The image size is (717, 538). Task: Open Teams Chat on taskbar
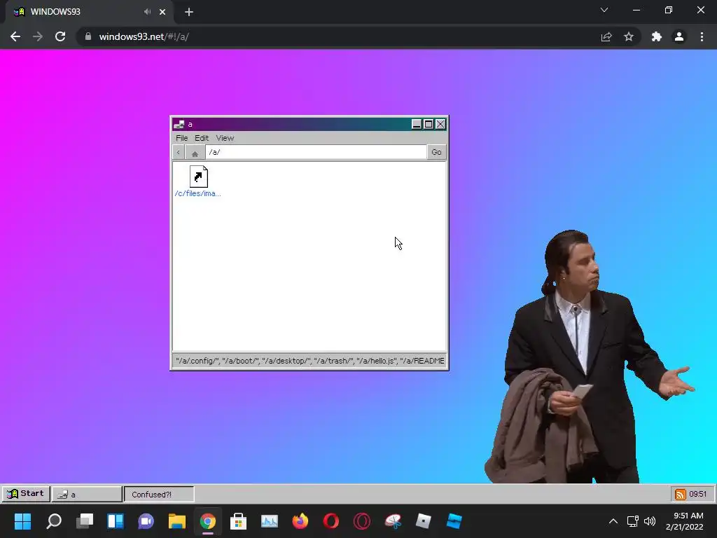tap(146, 521)
